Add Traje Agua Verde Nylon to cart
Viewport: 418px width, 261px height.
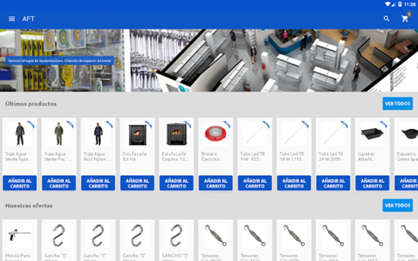click(20, 183)
